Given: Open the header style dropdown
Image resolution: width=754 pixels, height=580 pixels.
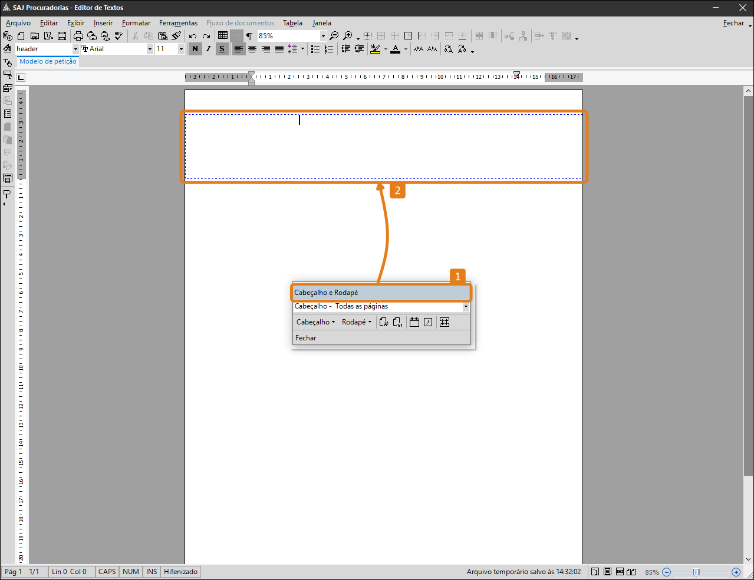Looking at the screenshot, I should click(x=75, y=49).
